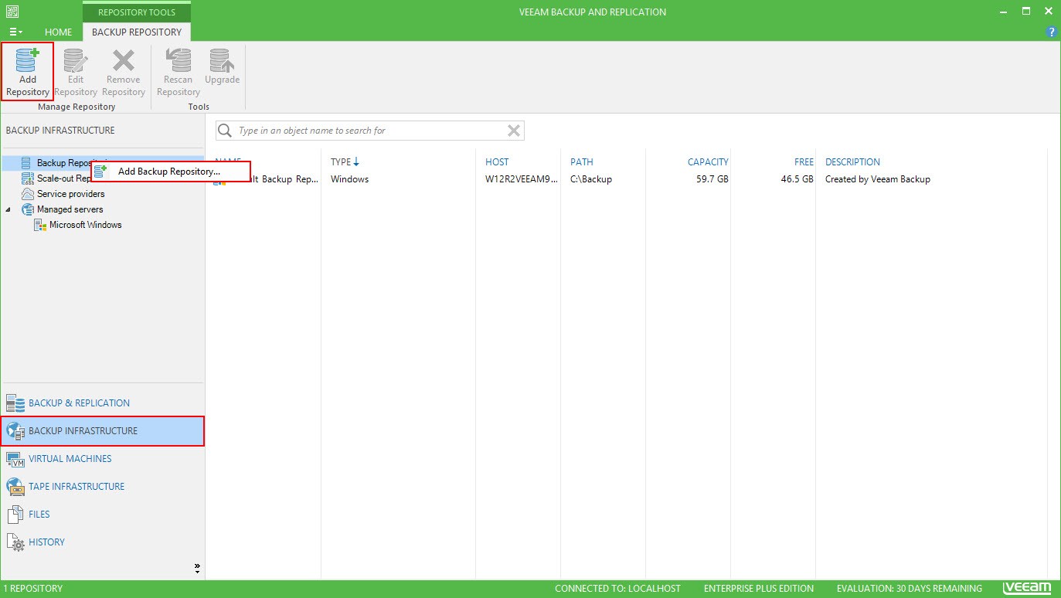Open the help question mark icon
This screenshot has height=598, width=1061.
(x=1051, y=32)
